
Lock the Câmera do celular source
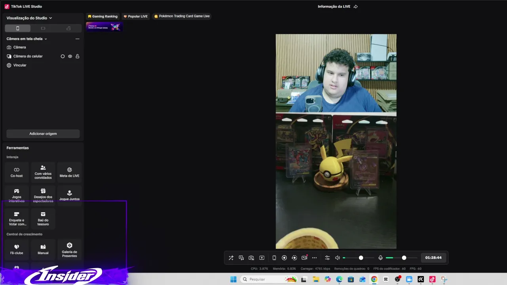pos(77,56)
